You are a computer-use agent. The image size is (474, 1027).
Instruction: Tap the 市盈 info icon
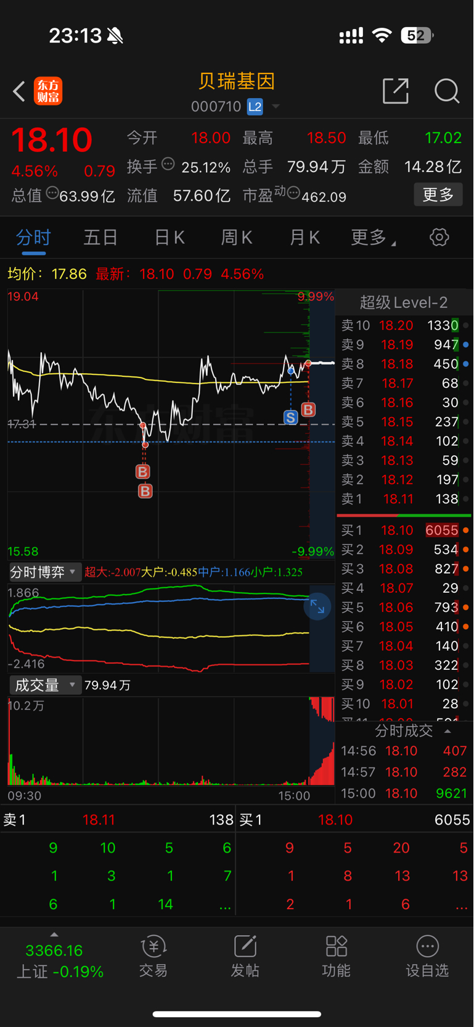pyautogui.click(x=293, y=193)
